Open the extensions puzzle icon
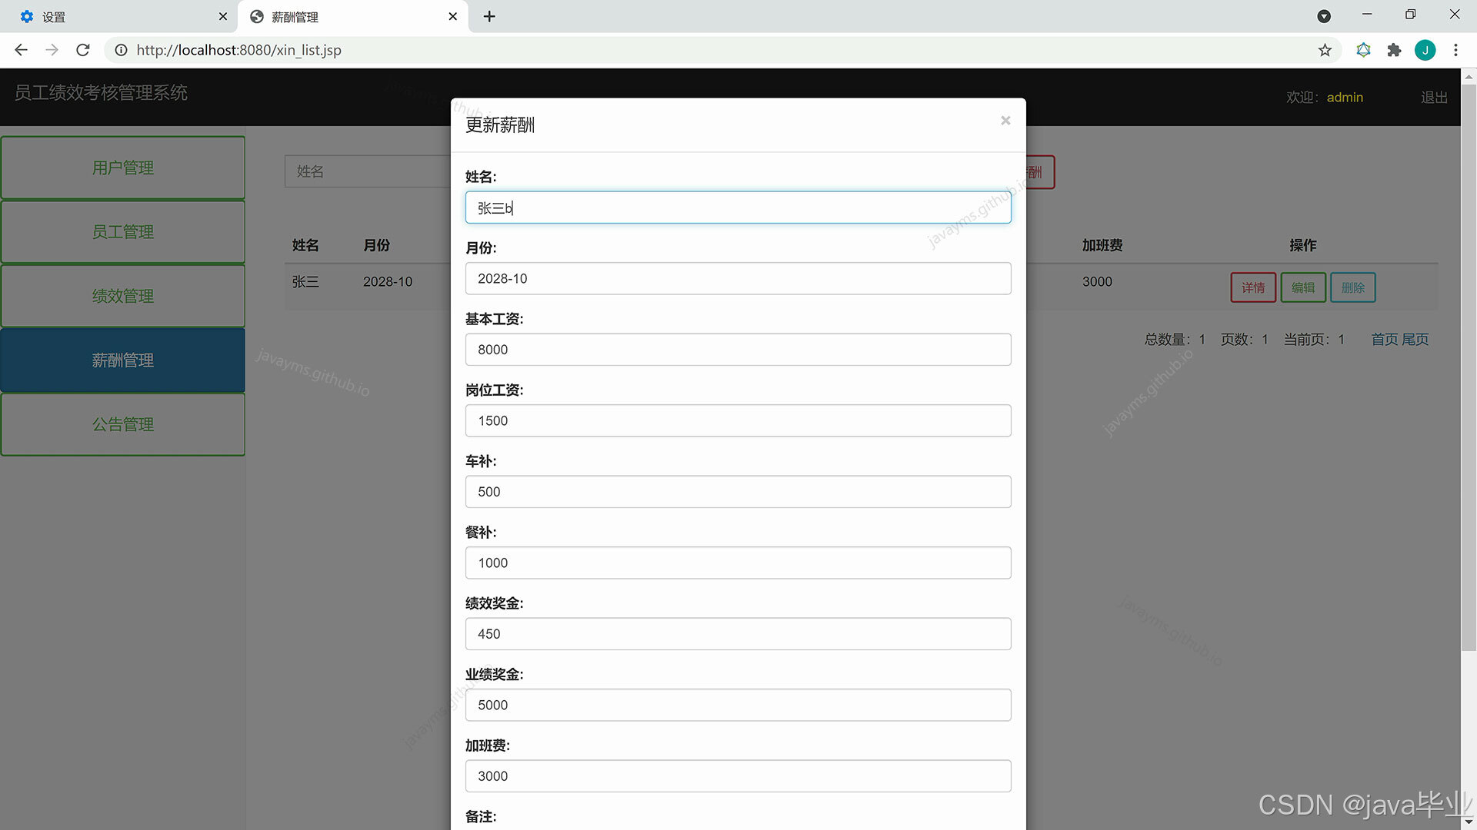The image size is (1477, 830). (x=1394, y=50)
